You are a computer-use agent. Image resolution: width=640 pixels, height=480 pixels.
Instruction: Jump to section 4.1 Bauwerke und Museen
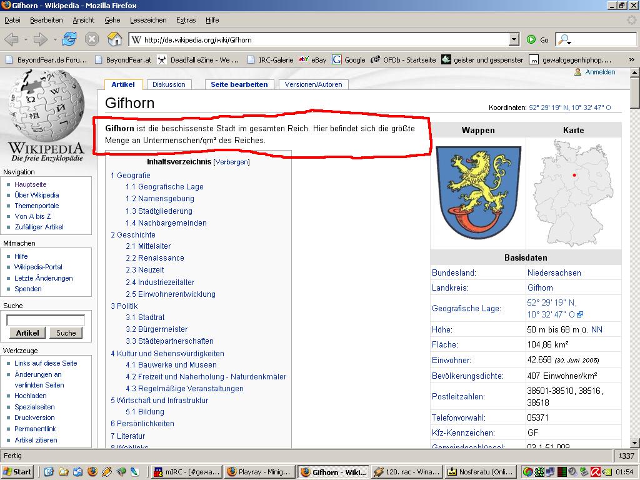click(x=171, y=365)
